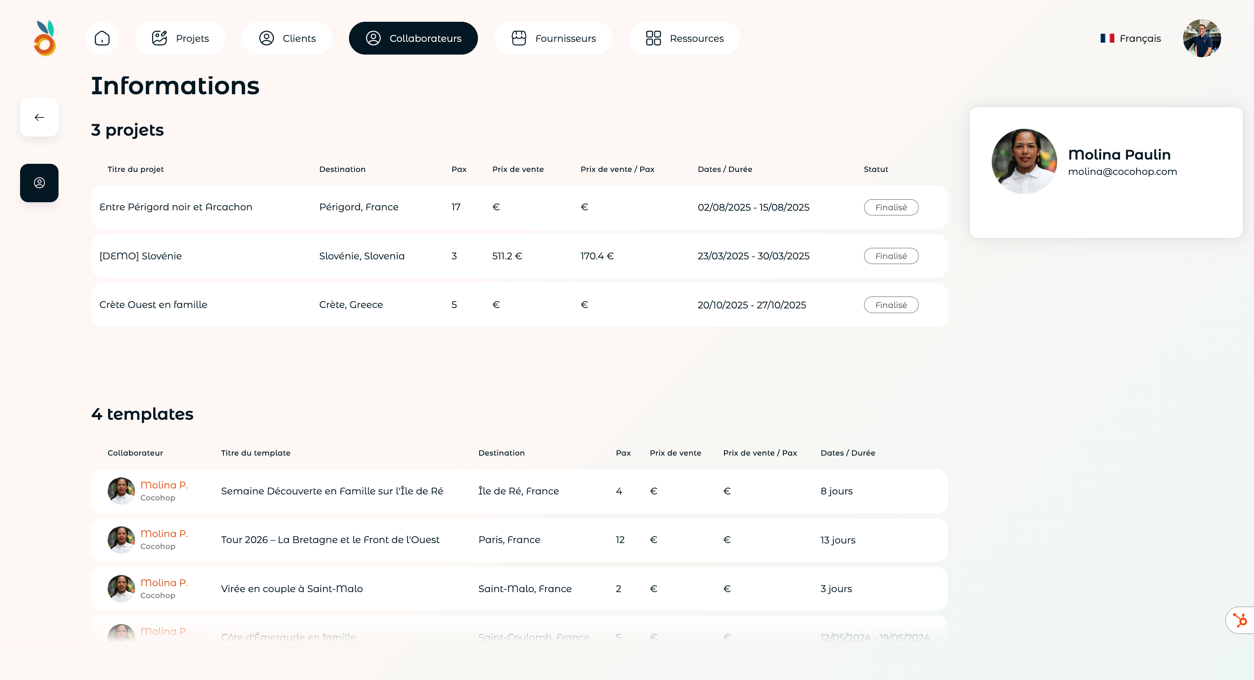Click the Statut column header
Viewport: 1254px width, 680px height.
(x=876, y=169)
